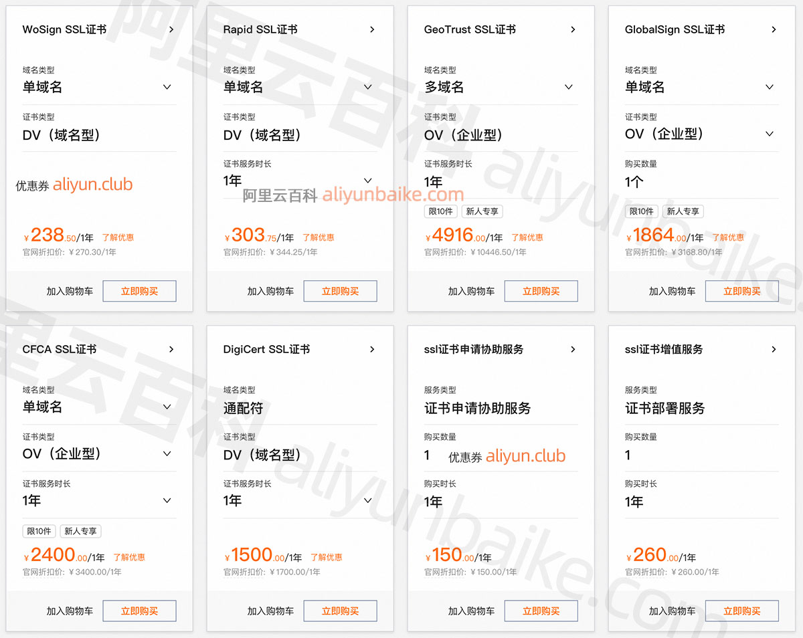This screenshot has height=638, width=803.
Task: Click 新人专享 tag on CFCA card
Action: pos(80,531)
